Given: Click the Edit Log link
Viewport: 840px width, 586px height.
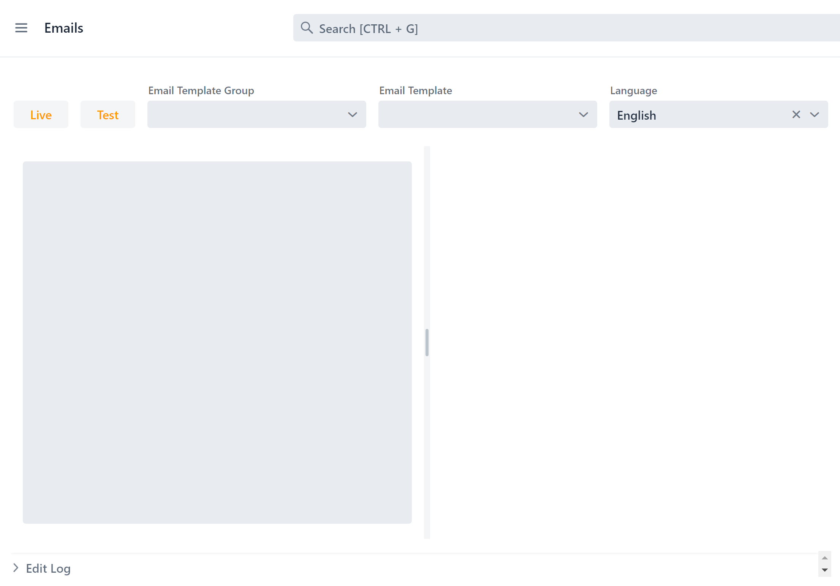Looking at the screenshot, I should tap(48, 568).
